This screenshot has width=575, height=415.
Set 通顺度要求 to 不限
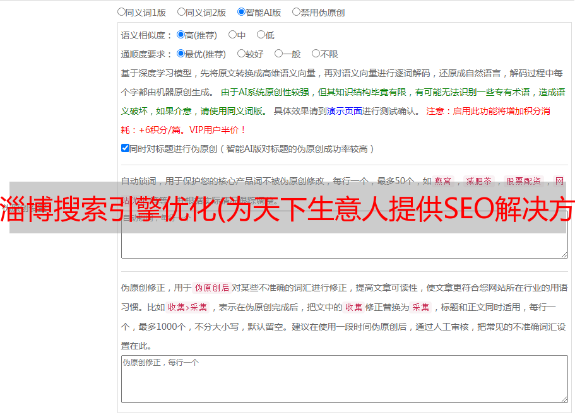coord(316,54)
